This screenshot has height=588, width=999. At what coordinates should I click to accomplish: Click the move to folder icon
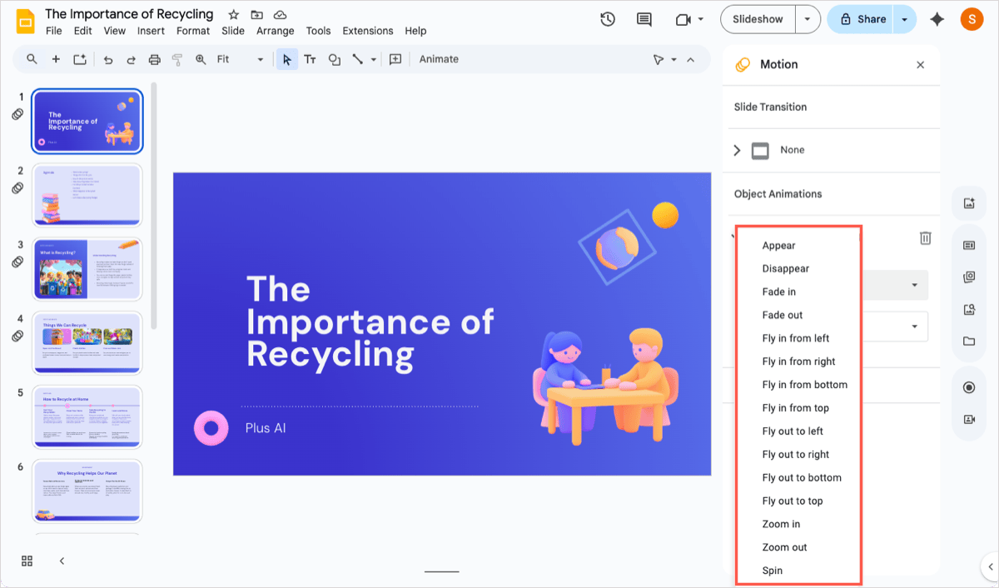click(x=256, y=15)
